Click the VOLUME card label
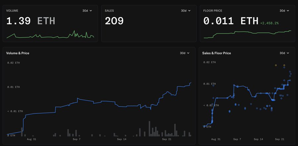This screenshot has height=146, width=298. pos(13,11)
